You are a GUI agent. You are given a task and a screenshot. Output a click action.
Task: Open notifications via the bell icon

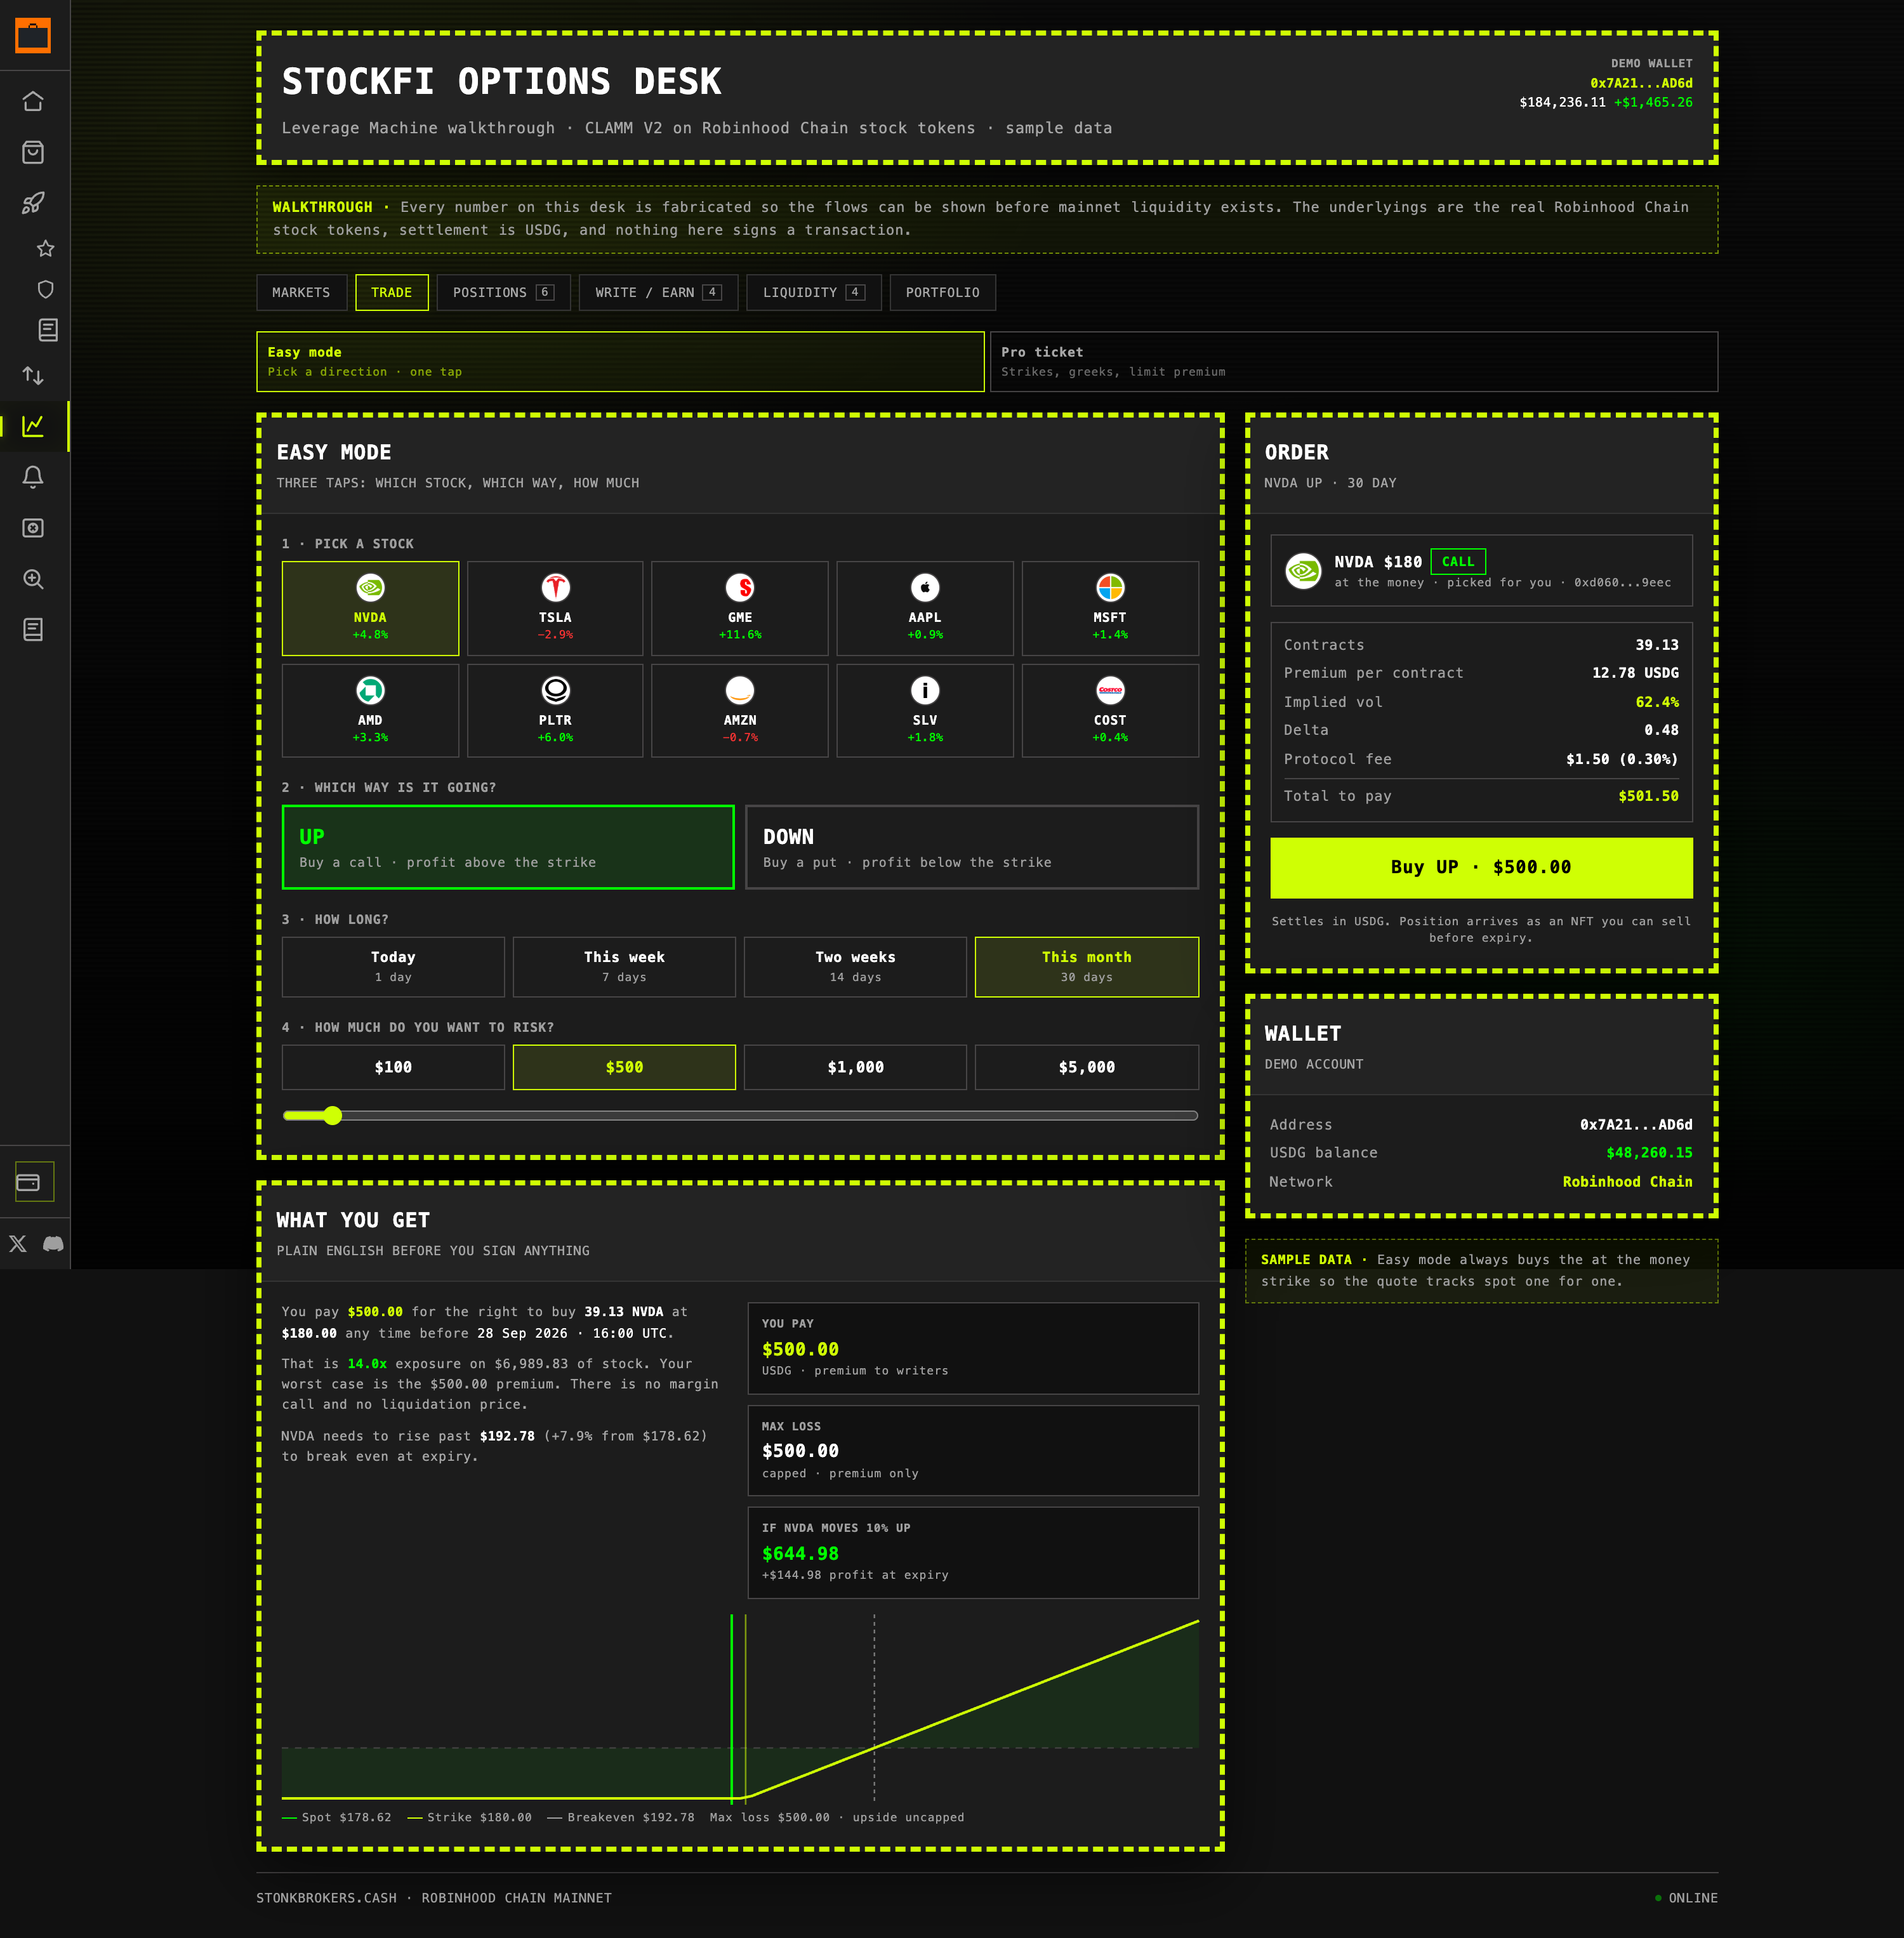33,477
